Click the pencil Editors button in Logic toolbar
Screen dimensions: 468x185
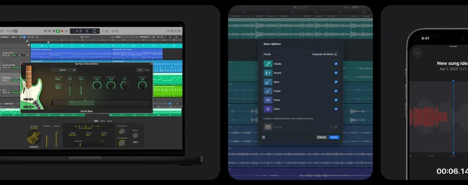tap(16, 31)
